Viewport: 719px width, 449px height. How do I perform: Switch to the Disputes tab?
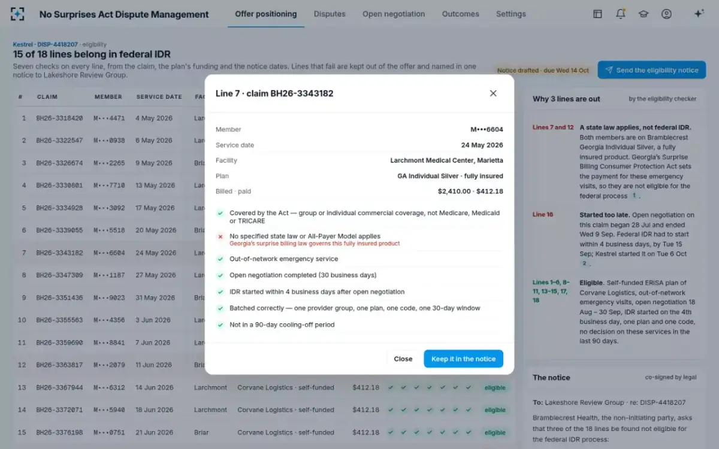point(330,14)
